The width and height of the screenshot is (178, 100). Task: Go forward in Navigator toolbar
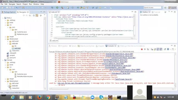[27, 16]
